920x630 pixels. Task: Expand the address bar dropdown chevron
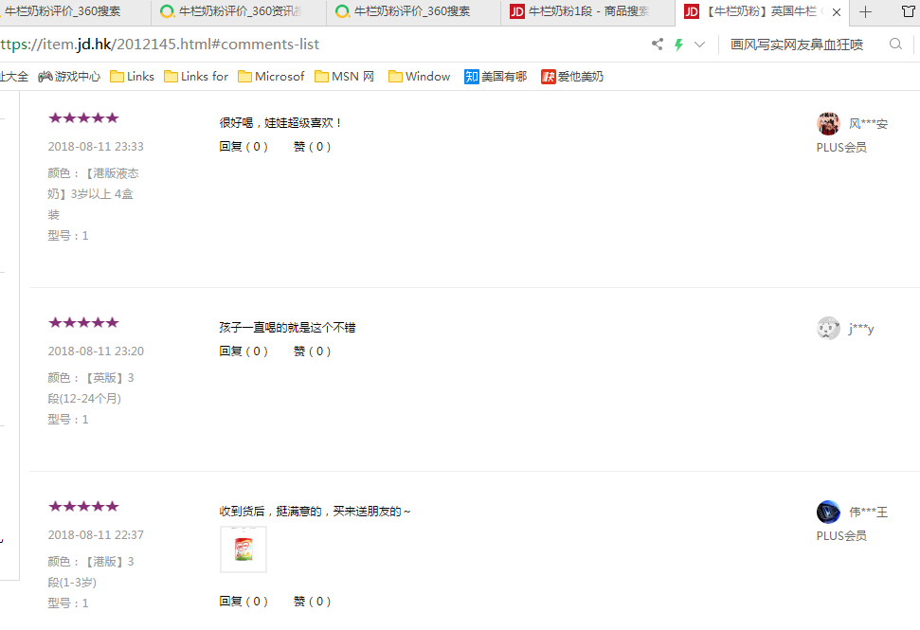700,45
